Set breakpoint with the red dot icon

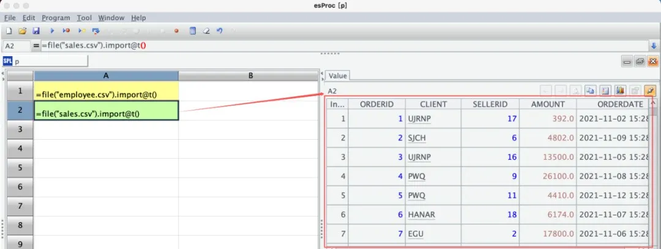click(177, 31)
